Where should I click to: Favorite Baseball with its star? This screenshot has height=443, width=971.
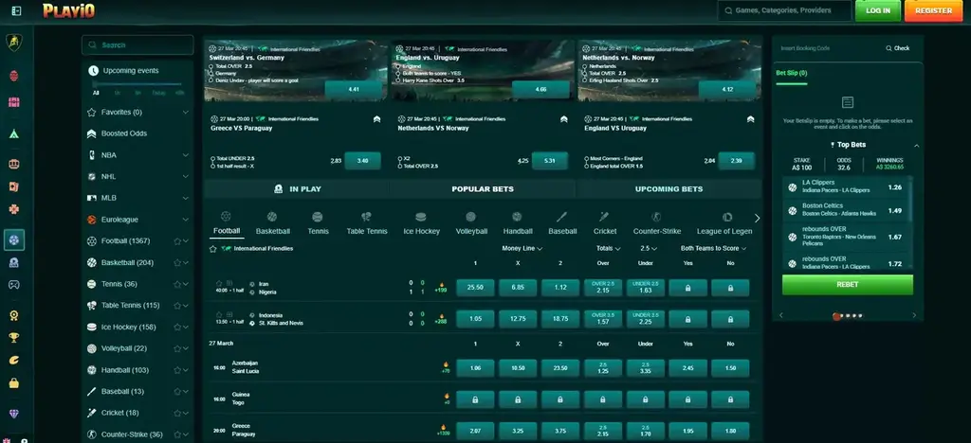pos(177,391)
